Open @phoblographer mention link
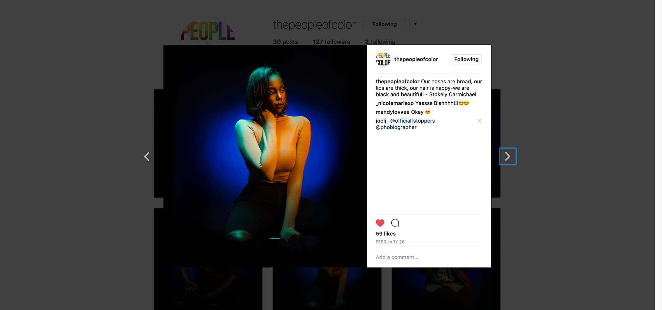 (x=396, y=127)
